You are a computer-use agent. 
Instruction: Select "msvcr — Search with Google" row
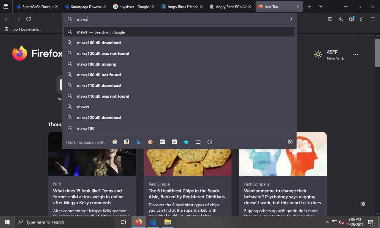point(179,32)
